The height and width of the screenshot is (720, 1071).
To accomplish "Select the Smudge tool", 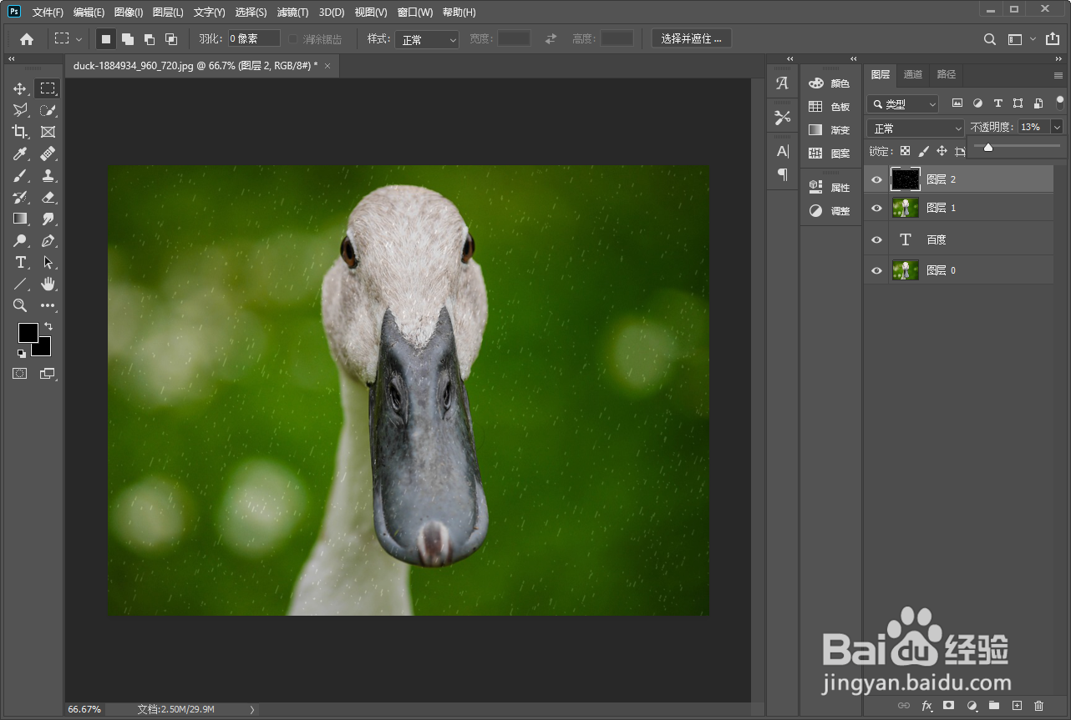I will [48, 219].
